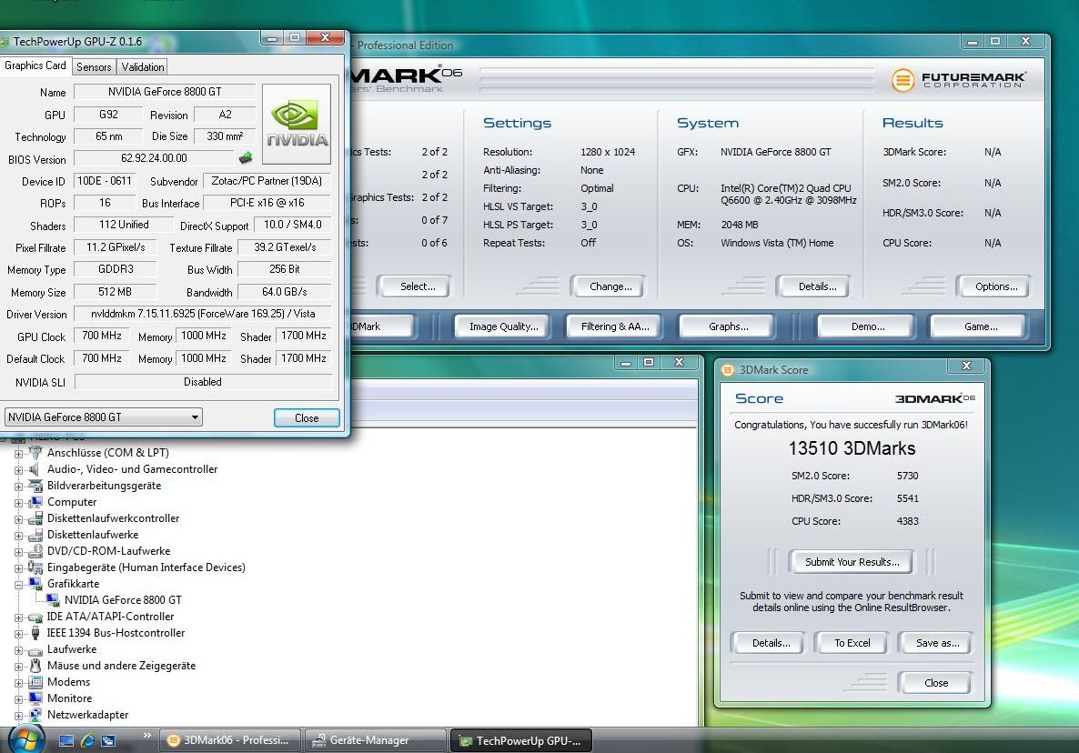
Task: Open Graphs in 3DMark06
Action: (728, 326)
